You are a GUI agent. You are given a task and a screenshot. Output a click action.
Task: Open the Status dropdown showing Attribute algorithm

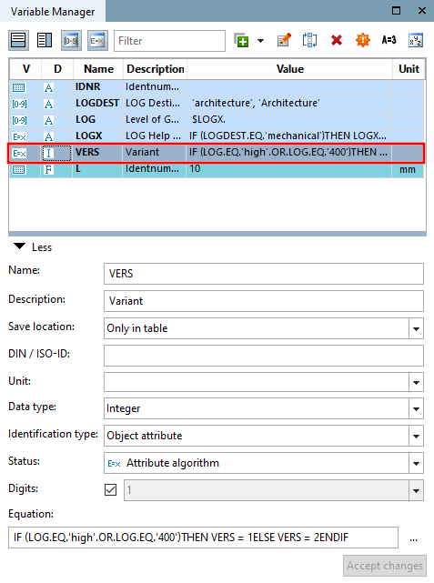point(416,463)
